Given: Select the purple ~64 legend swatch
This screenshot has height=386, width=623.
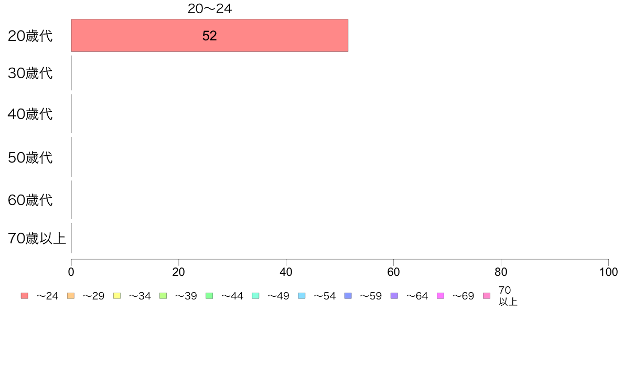Looking at the screenshot, I should pyautogui.click(x=394, y=296).
